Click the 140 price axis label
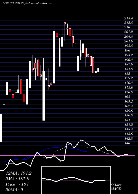 click(x=127, y=143)
